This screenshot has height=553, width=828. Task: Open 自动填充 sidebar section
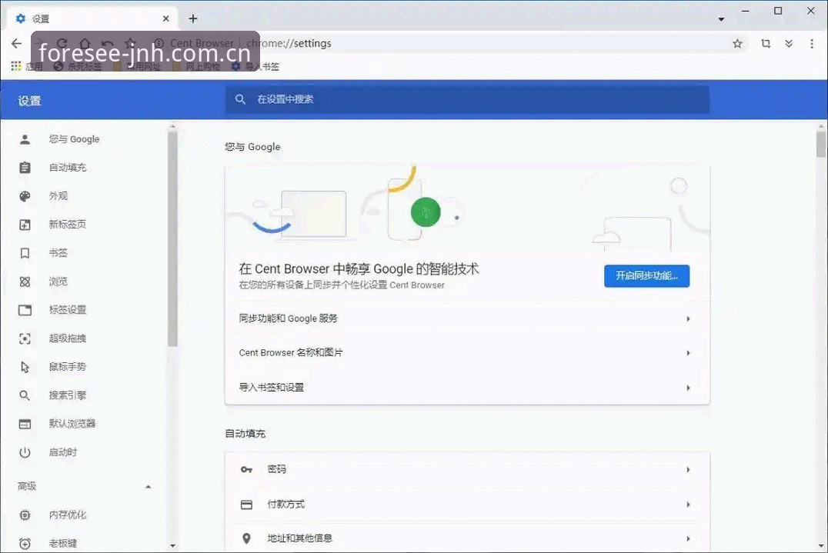pos(68,168)
